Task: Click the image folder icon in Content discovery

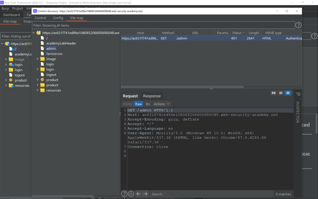Action: [42, 59]
